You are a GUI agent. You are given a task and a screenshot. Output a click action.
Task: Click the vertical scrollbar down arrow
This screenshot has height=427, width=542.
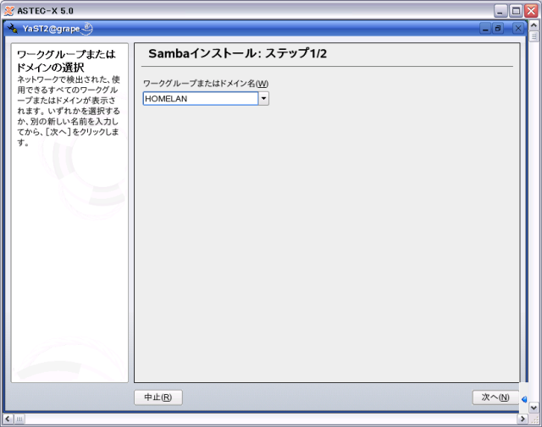pyautogui.click(x=534, y=408)
